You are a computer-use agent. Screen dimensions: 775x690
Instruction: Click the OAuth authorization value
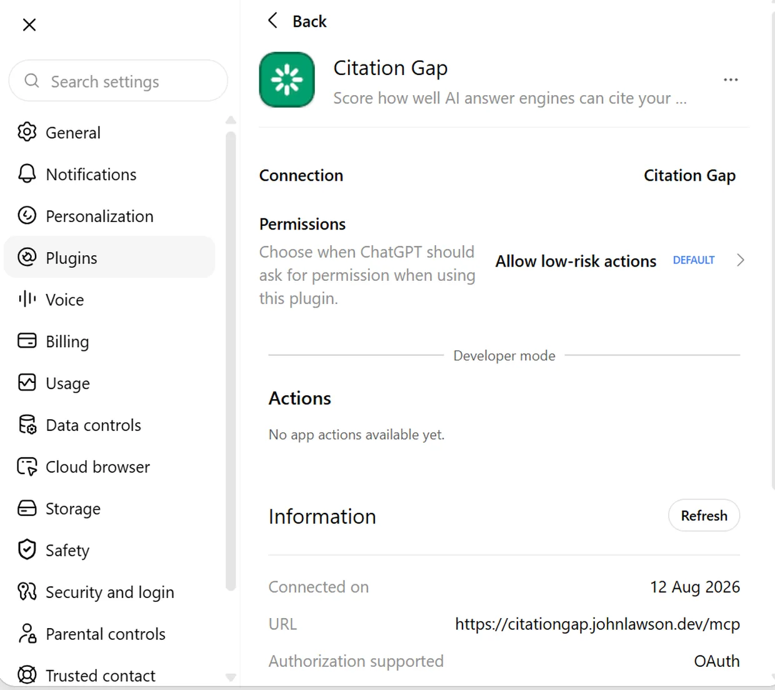pyautogui.click(x=717, y=661)
